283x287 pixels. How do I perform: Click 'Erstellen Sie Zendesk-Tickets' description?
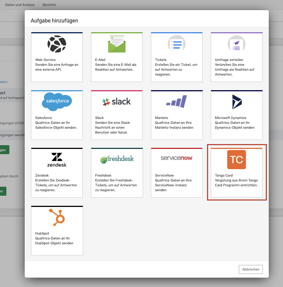[x=56, y=185]
